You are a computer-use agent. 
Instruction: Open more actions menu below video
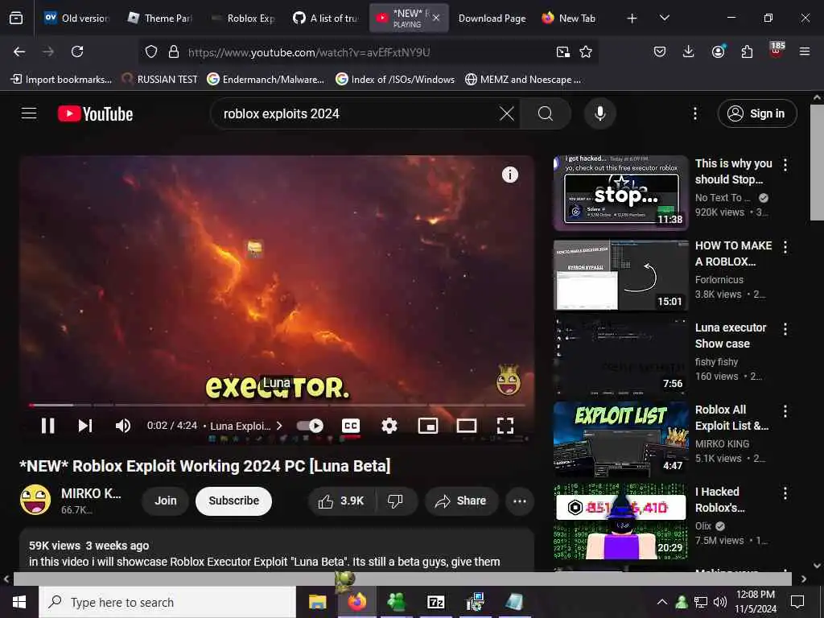pos(520,501)
